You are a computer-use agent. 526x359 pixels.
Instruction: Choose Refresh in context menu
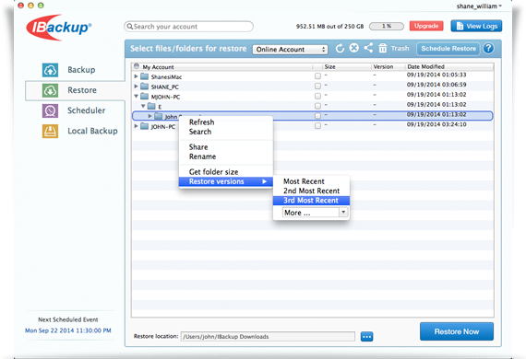click(x=201, y=122)
